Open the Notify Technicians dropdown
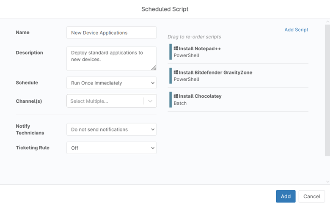The width and height of the screenshot is (330, 208). 111,129
